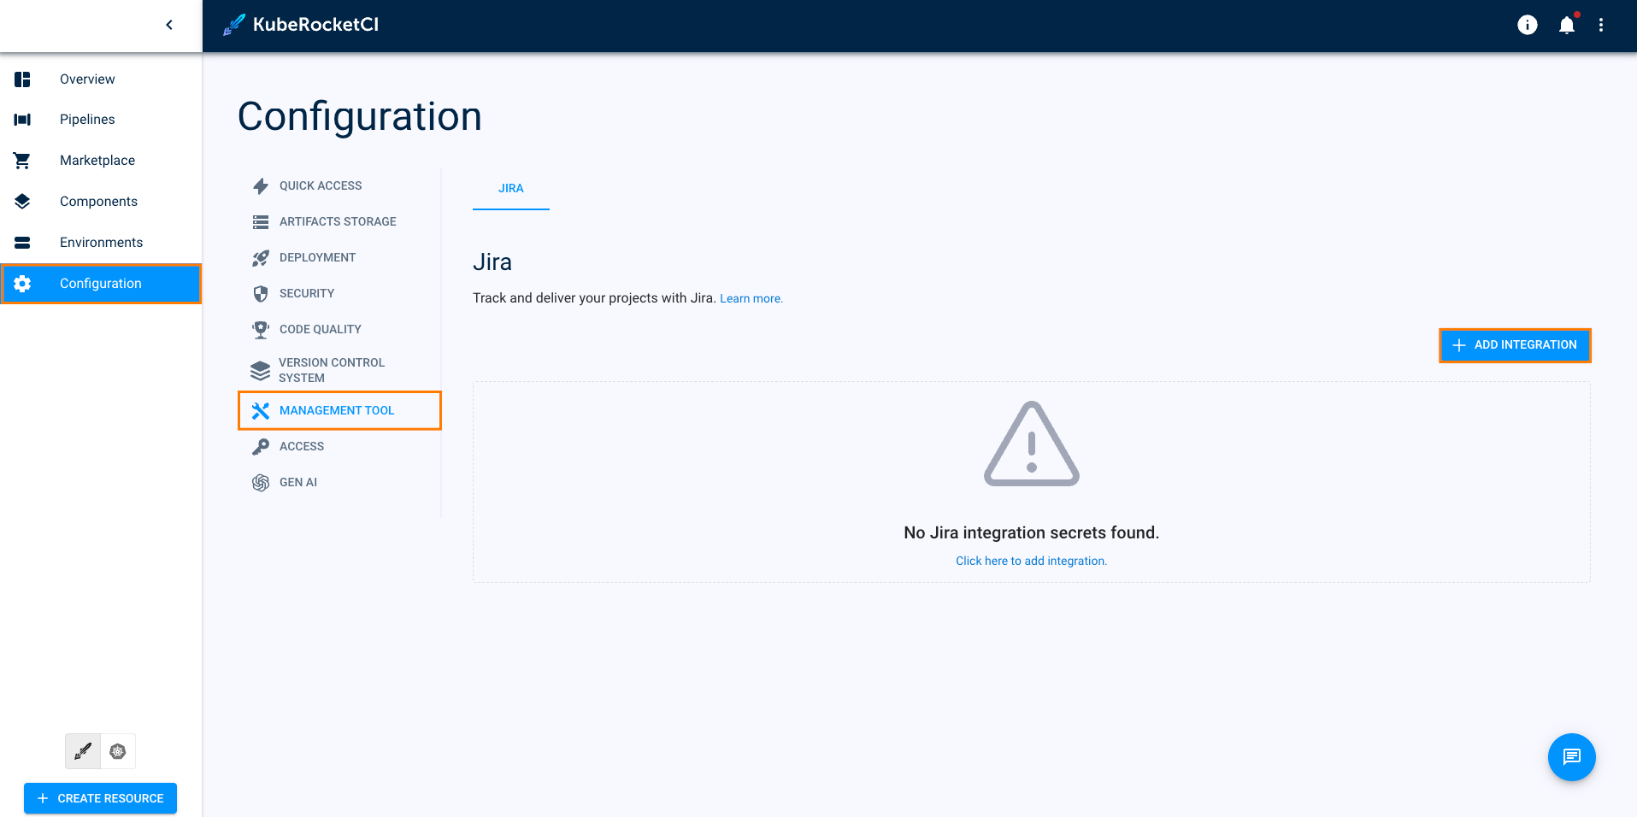This screenshot has width=1637, height=817.
Task: Open the Overview dashboard icon
Action: (21, 79)
